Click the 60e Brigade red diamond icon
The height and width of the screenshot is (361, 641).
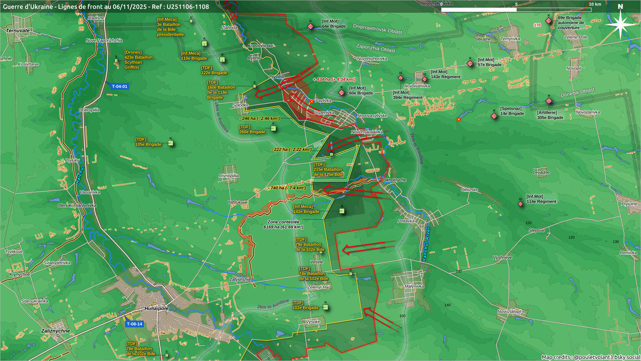[x=342, y=92]
